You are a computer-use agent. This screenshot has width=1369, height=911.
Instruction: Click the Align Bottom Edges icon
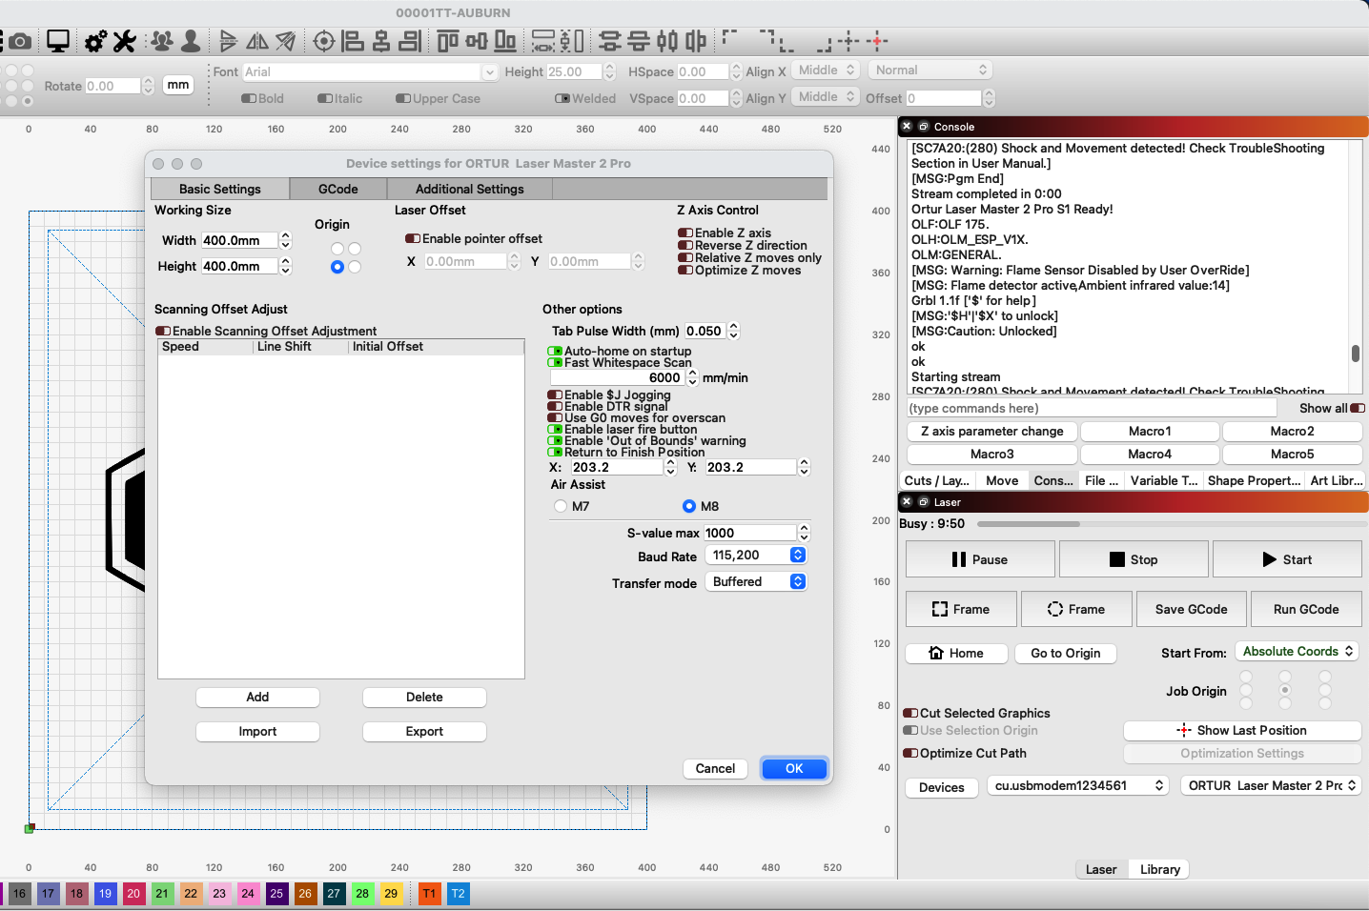[505, 41]
